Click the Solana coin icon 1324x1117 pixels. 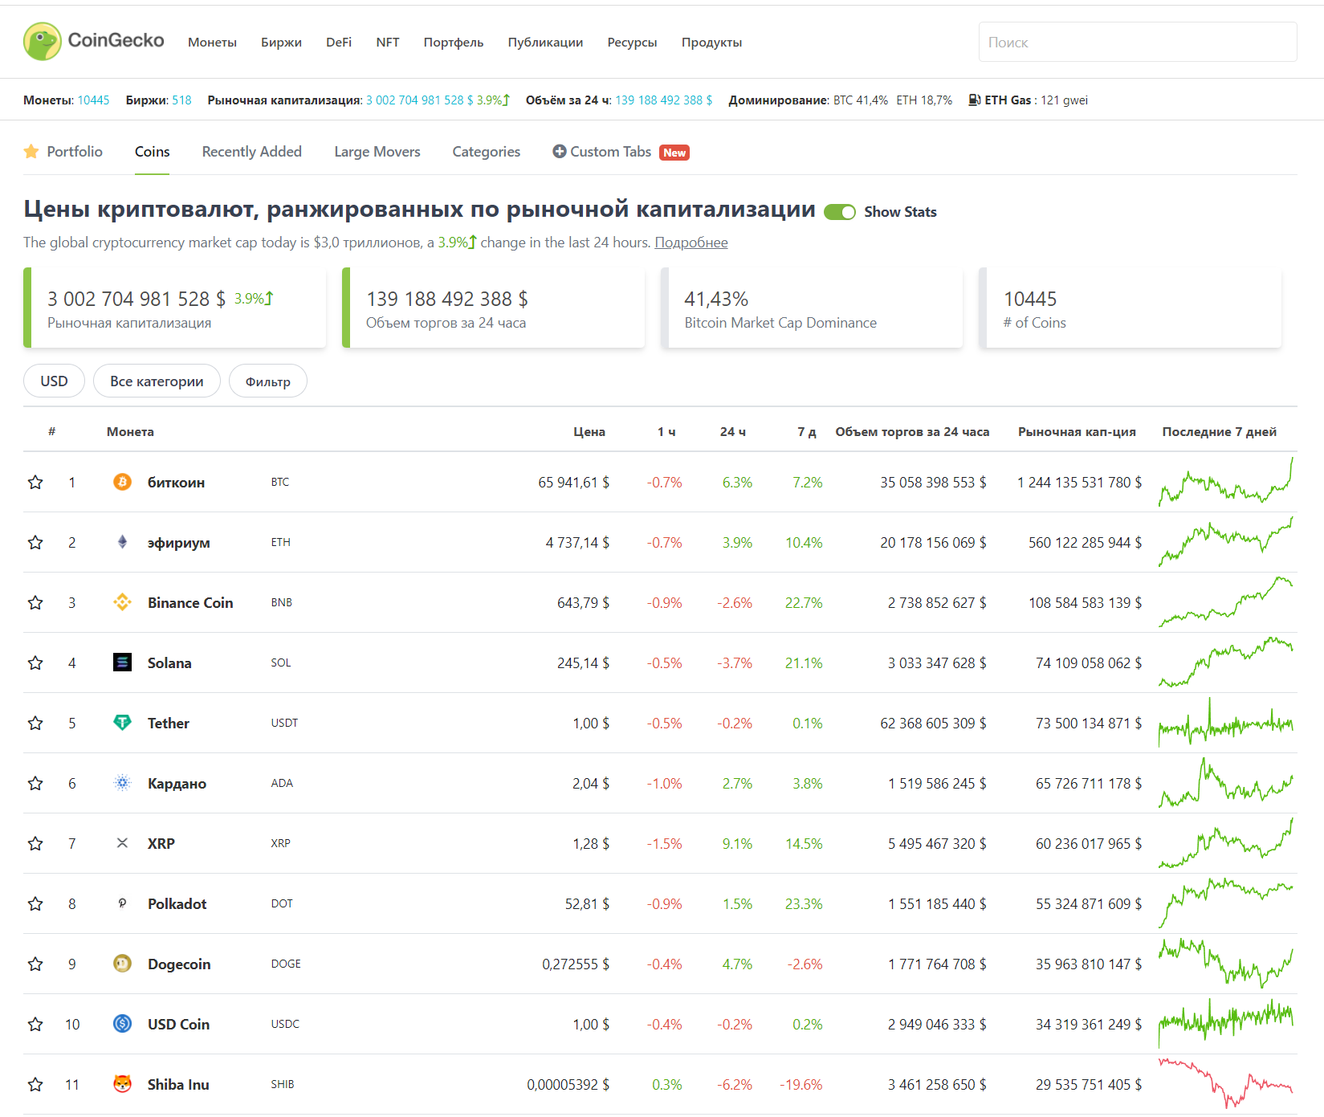point(122,662)
